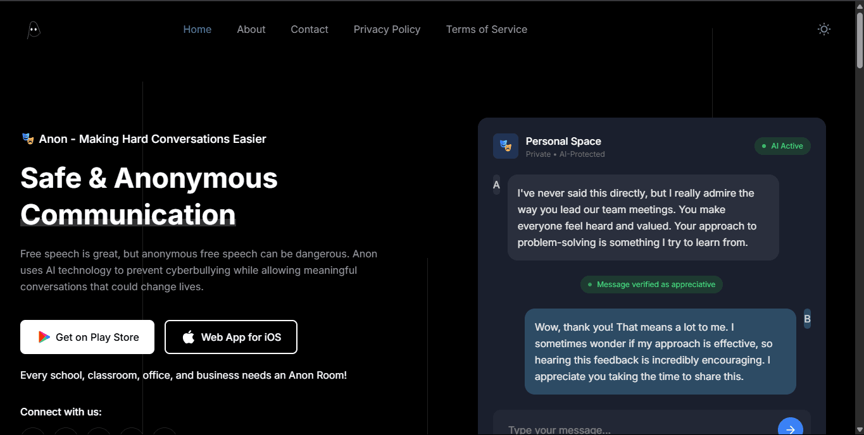Click Message verified as appreciative badge
The image size is (864, 435).
pos(651,285)
